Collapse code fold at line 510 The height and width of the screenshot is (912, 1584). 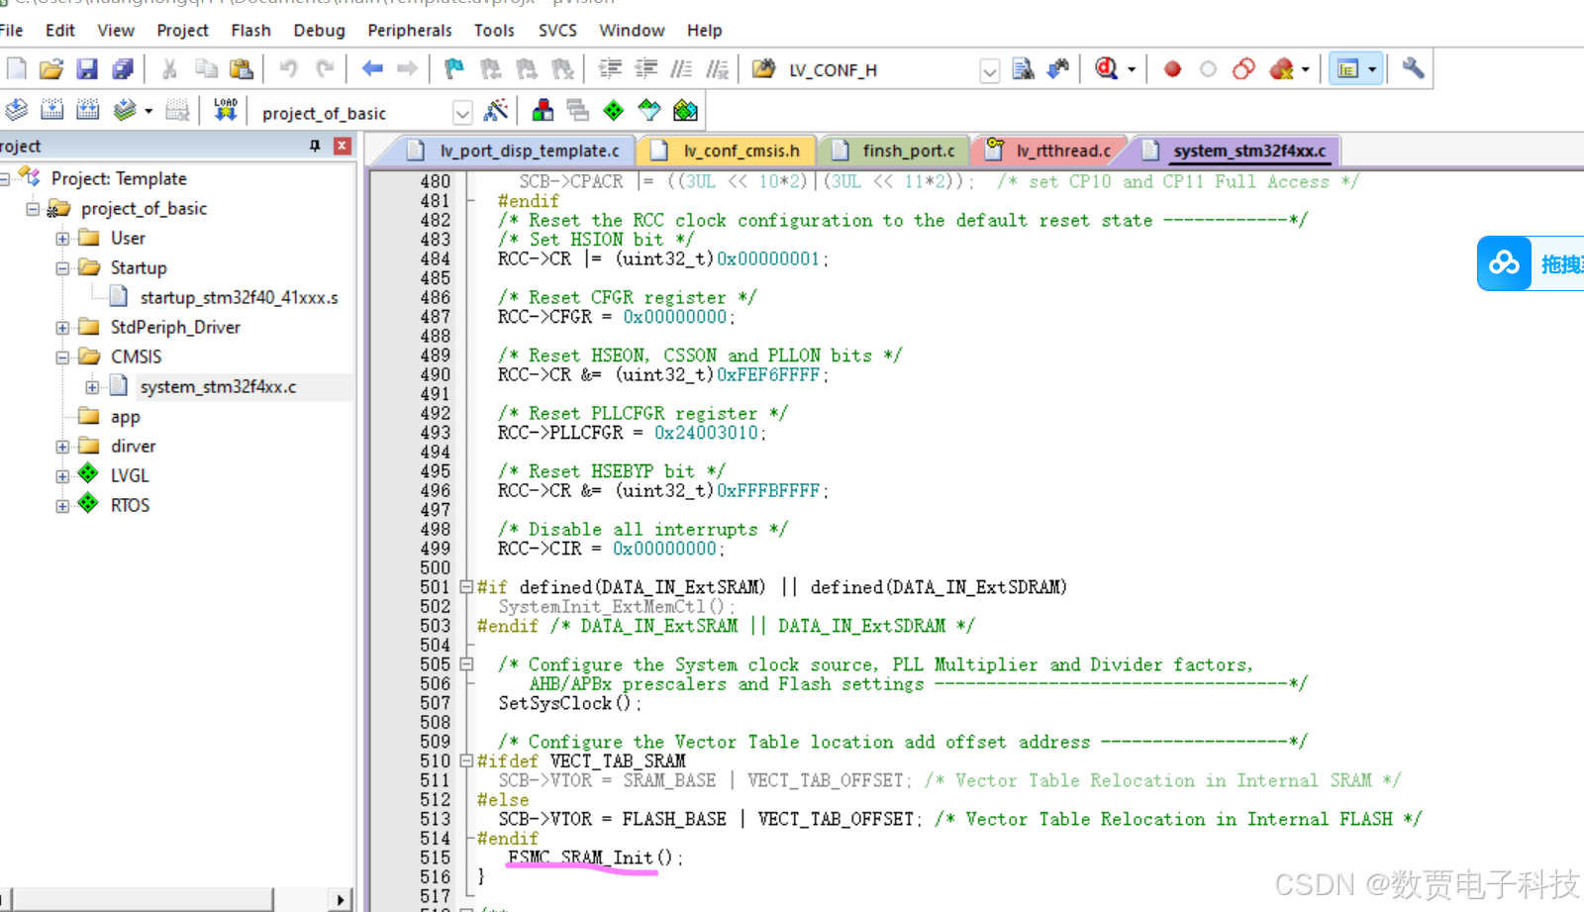click(x=466, y=761)
